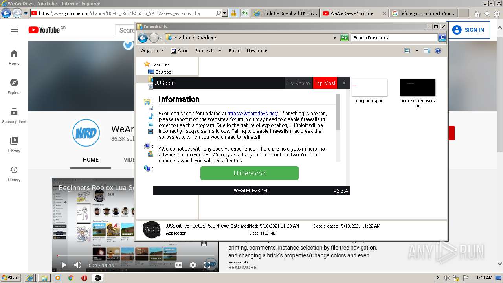The width and height of the screenshot is (503, 283).
Task: Click READ MORE under the description
Action: click(x=242, y=267)
